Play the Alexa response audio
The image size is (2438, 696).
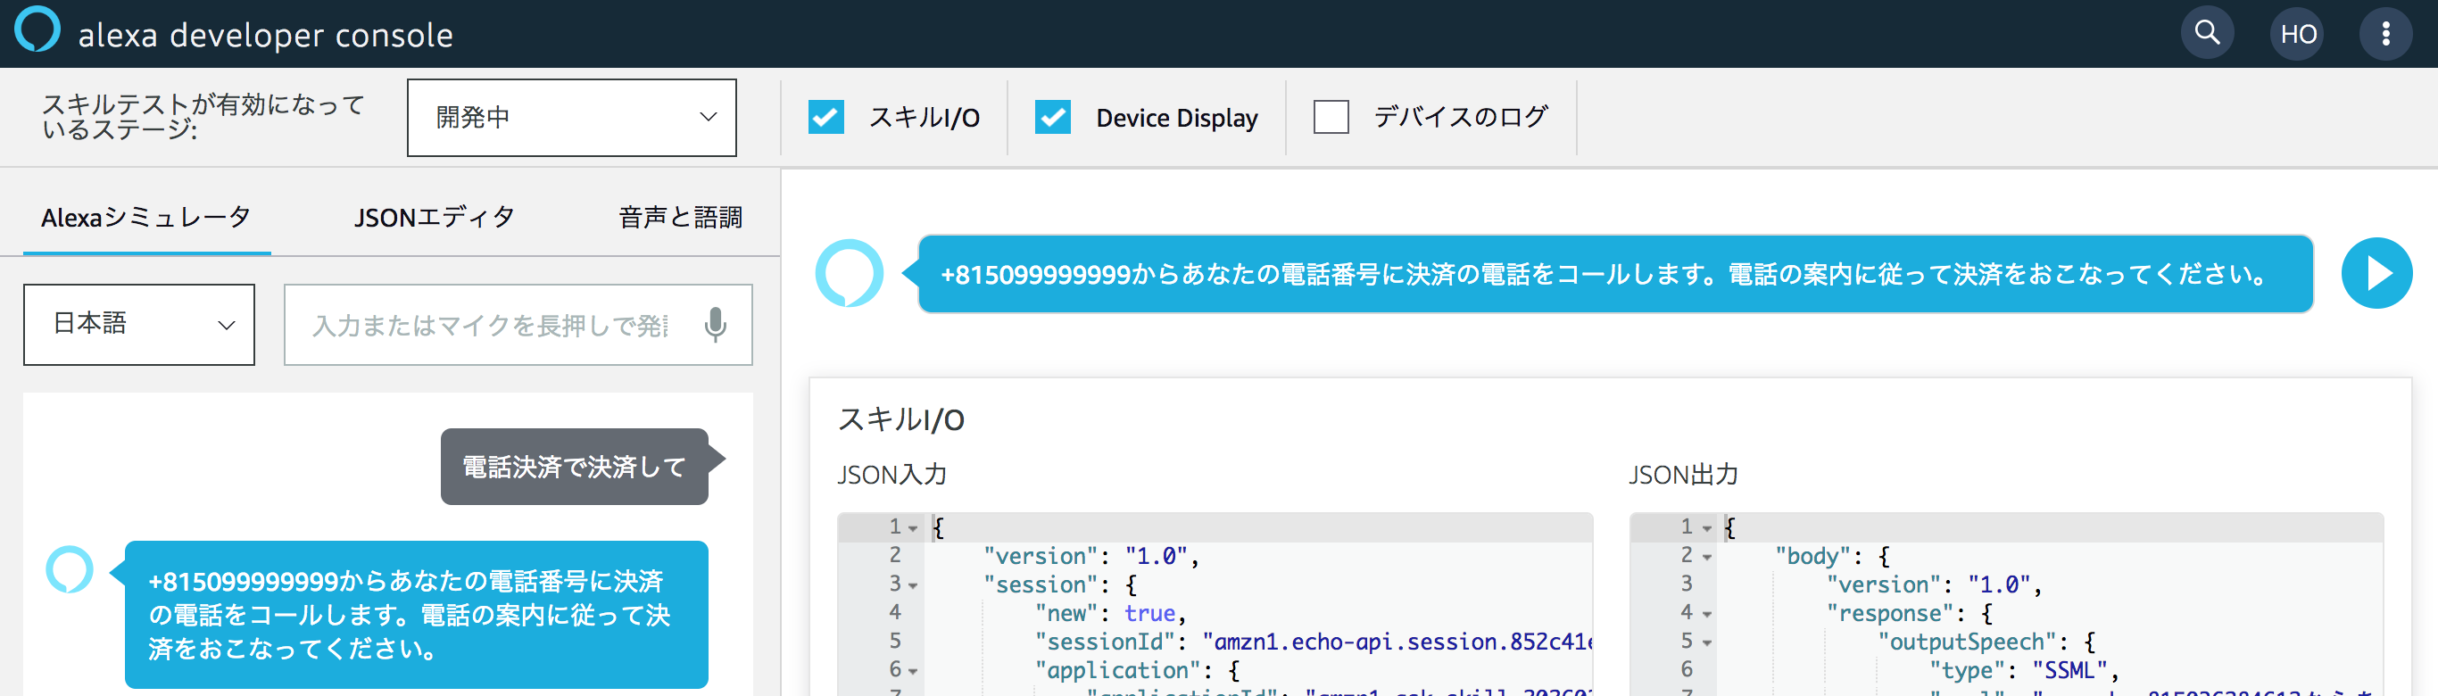click(2376, 274)
